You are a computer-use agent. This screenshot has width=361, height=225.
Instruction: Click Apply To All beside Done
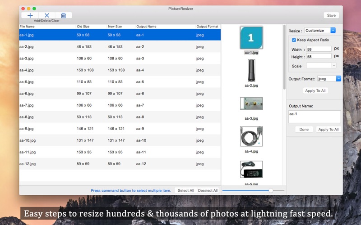(x=329, y=130)
